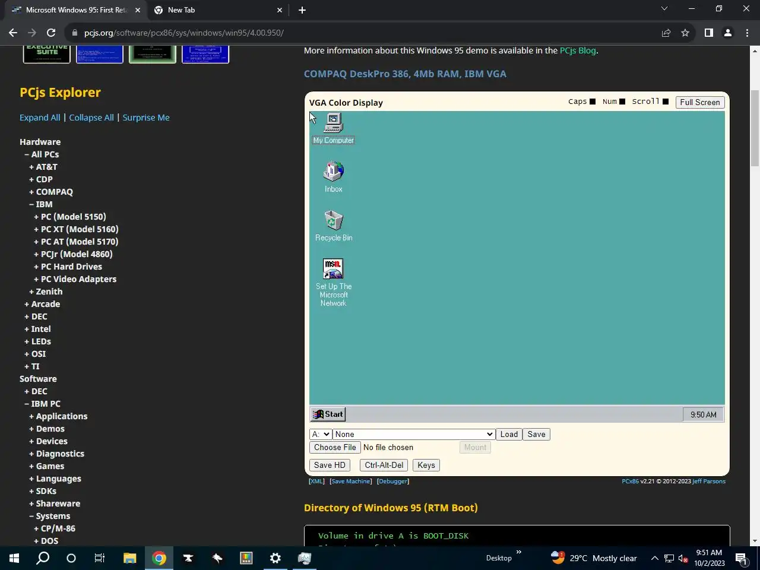
Task: Expand the Games tree node
Action: [x=46, y=466]
